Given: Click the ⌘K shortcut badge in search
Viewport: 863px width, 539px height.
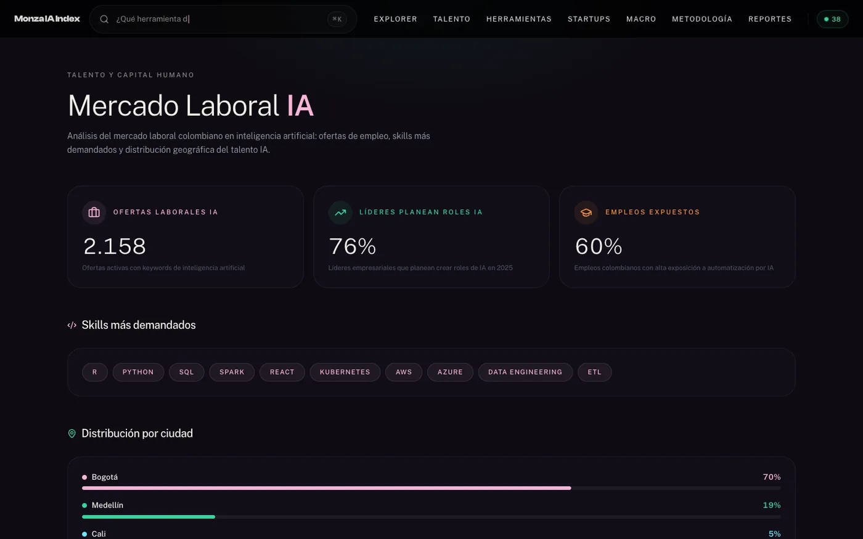Looking at the screenshot, I should click(337, 19).
